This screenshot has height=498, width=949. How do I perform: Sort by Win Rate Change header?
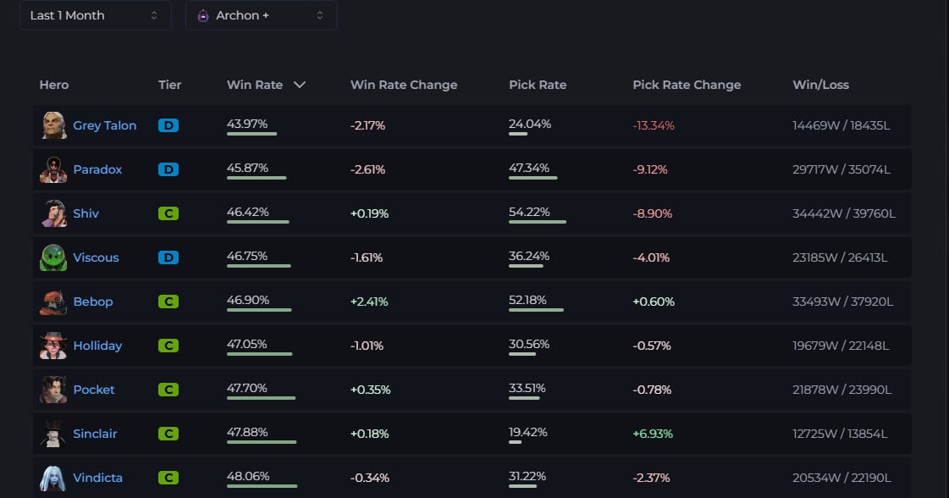coord(403,85)
